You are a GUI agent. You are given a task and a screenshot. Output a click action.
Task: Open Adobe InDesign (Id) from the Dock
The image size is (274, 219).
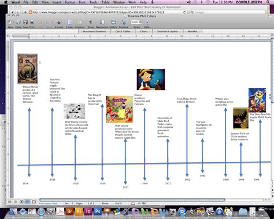click(88, 211)
